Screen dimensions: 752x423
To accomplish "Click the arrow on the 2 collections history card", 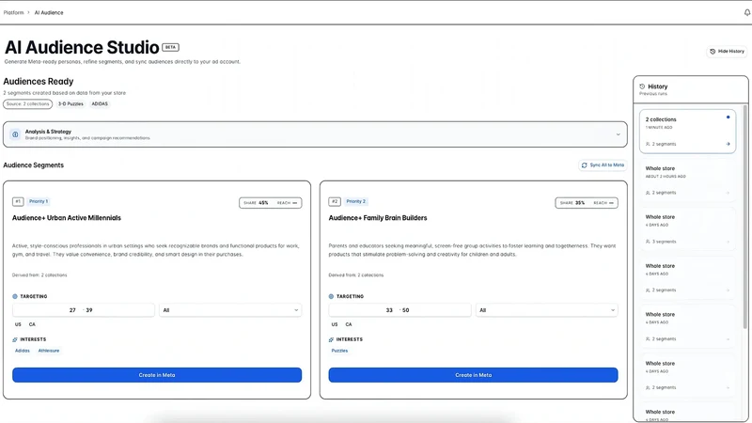I will click(728, 144).
